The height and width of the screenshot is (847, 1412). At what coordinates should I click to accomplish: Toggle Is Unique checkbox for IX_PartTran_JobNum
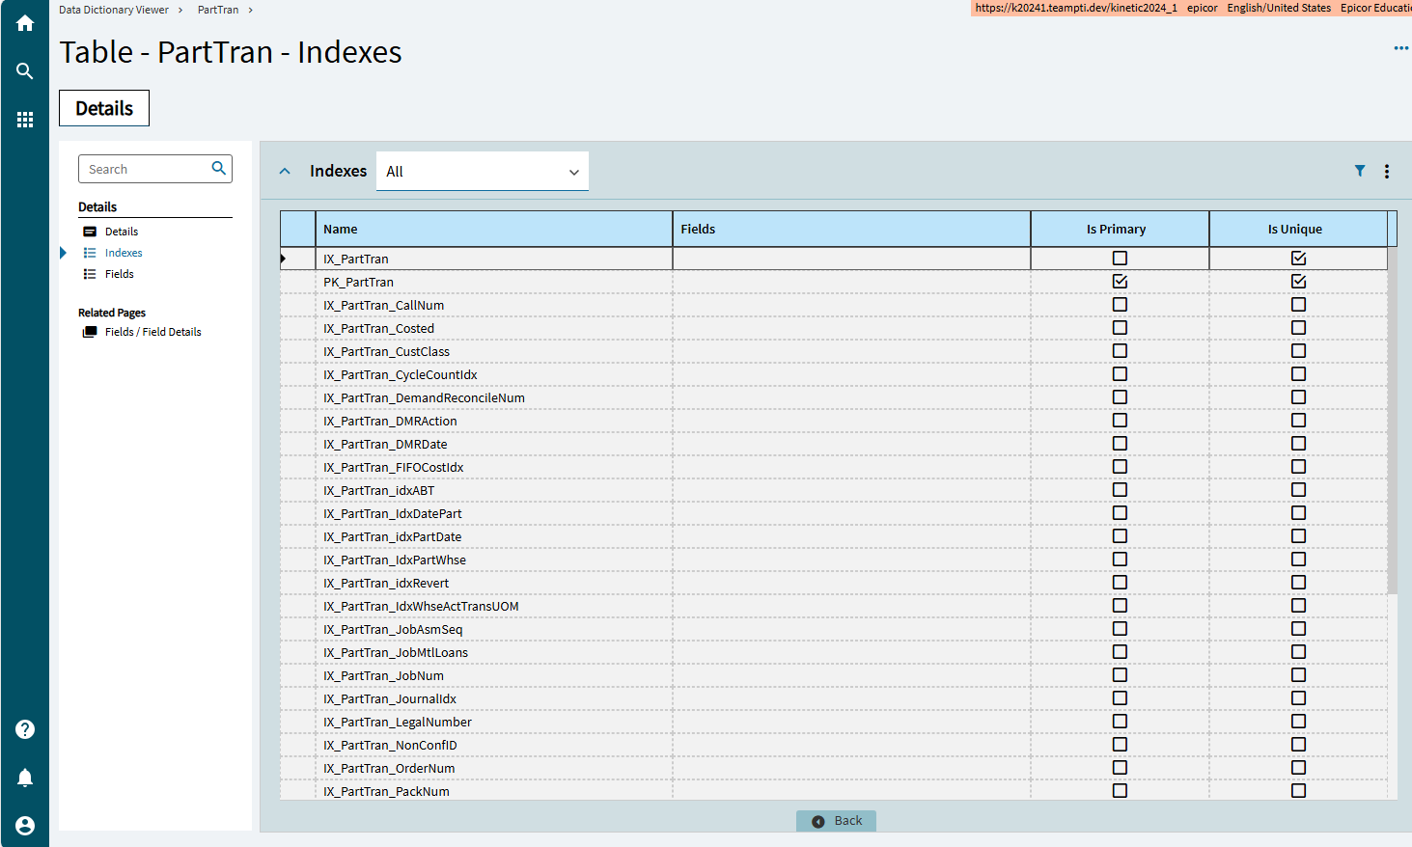click(1299, 675)
